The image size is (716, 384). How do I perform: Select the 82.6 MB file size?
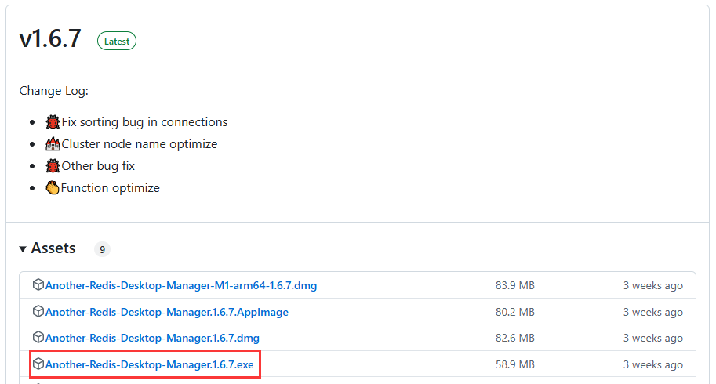tap(514, 338)
